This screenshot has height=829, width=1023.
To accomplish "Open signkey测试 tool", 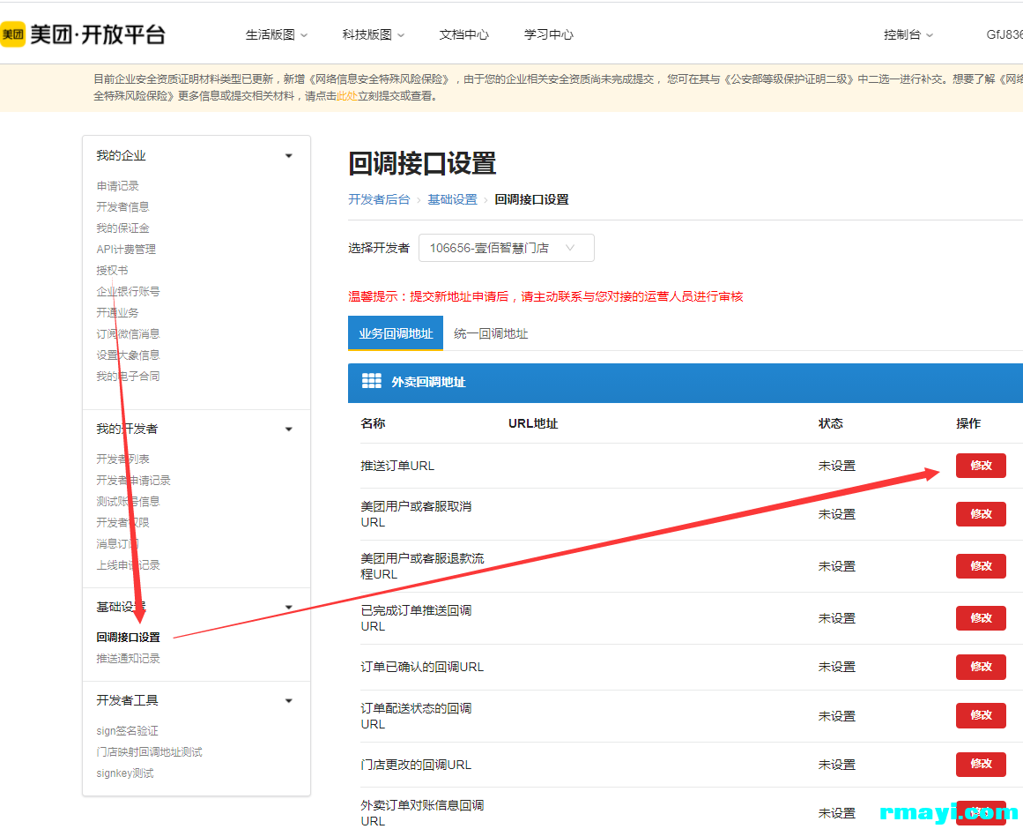I will pyautogui.click(x=125, y=773).
